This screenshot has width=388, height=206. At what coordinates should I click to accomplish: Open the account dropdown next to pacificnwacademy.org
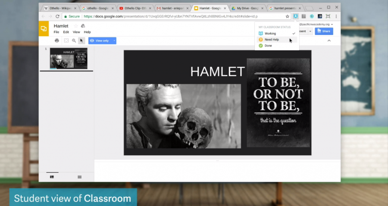(332, 25)
